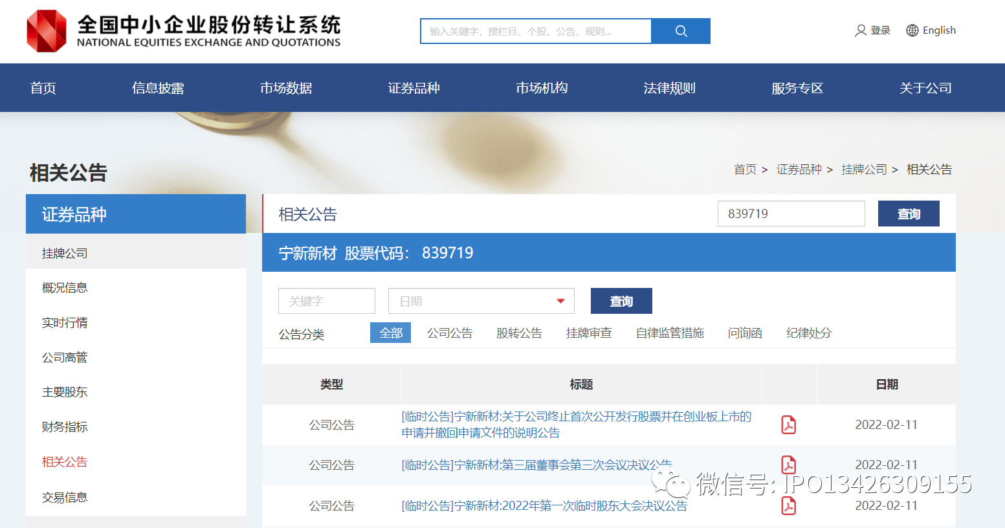Go to 挂牌公司 in breadcrumb
Screen dimensions: 1005x528
point(864,170)
